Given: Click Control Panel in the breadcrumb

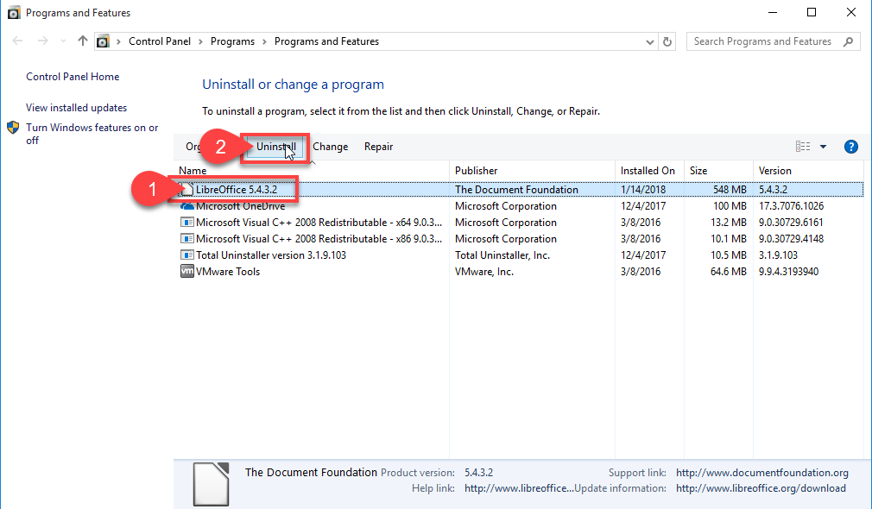Looking at the screenshot, I should pyautogui.click(x=160, y=41).
